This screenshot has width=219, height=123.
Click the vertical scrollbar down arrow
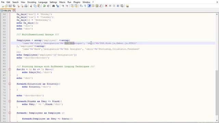click(217, 120)
